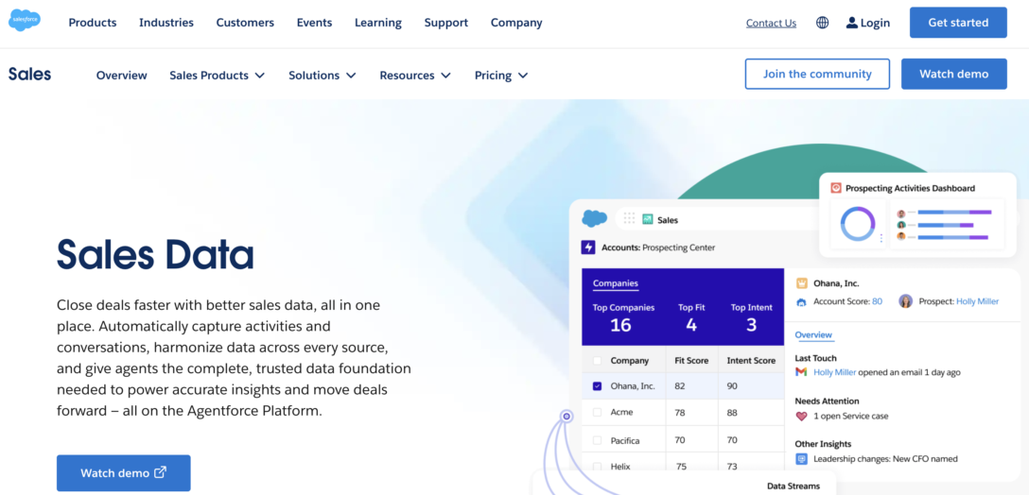Expand the Sales Products dropdown

[x=218, y=76]
